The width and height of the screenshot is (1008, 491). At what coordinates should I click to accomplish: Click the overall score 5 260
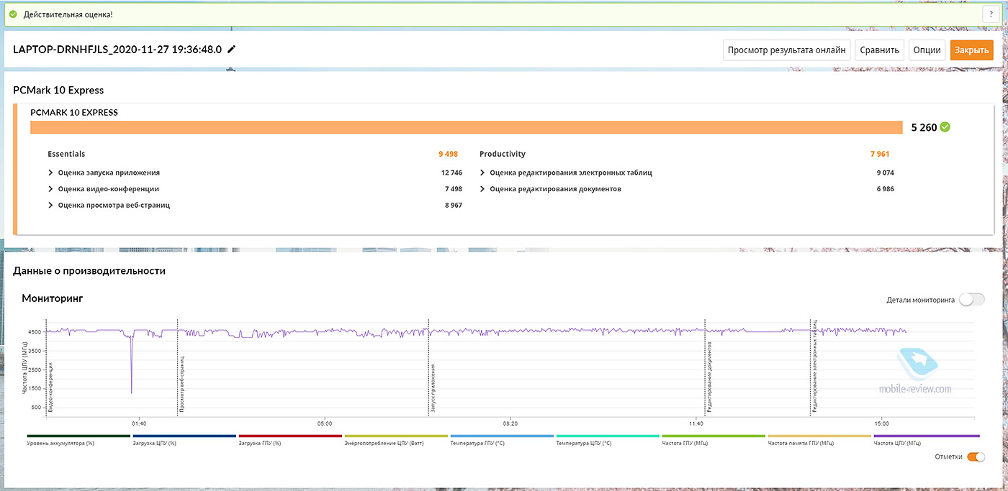click(x=924, y=127)
